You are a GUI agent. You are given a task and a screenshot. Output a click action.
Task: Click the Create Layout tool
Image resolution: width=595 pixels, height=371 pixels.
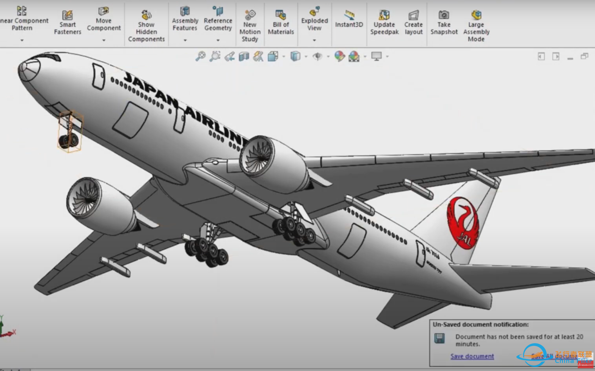point(414,23)
